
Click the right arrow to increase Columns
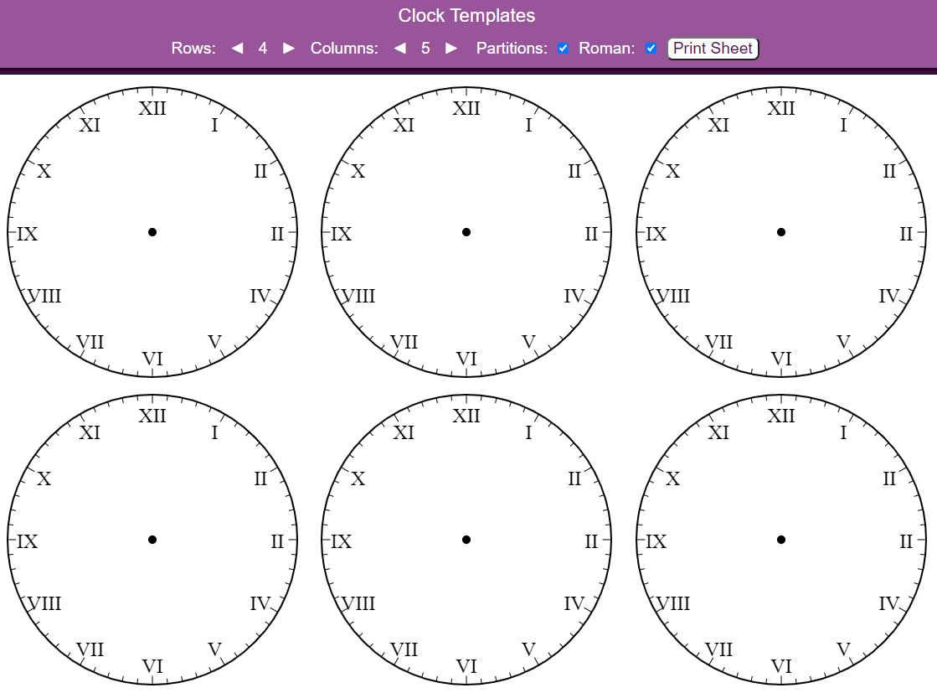click(x=450, y=49)
